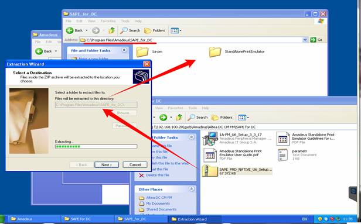Screen dimensions: 361x224
Task: Switch to Amadeus taskbar button
Action: (34, 219)
